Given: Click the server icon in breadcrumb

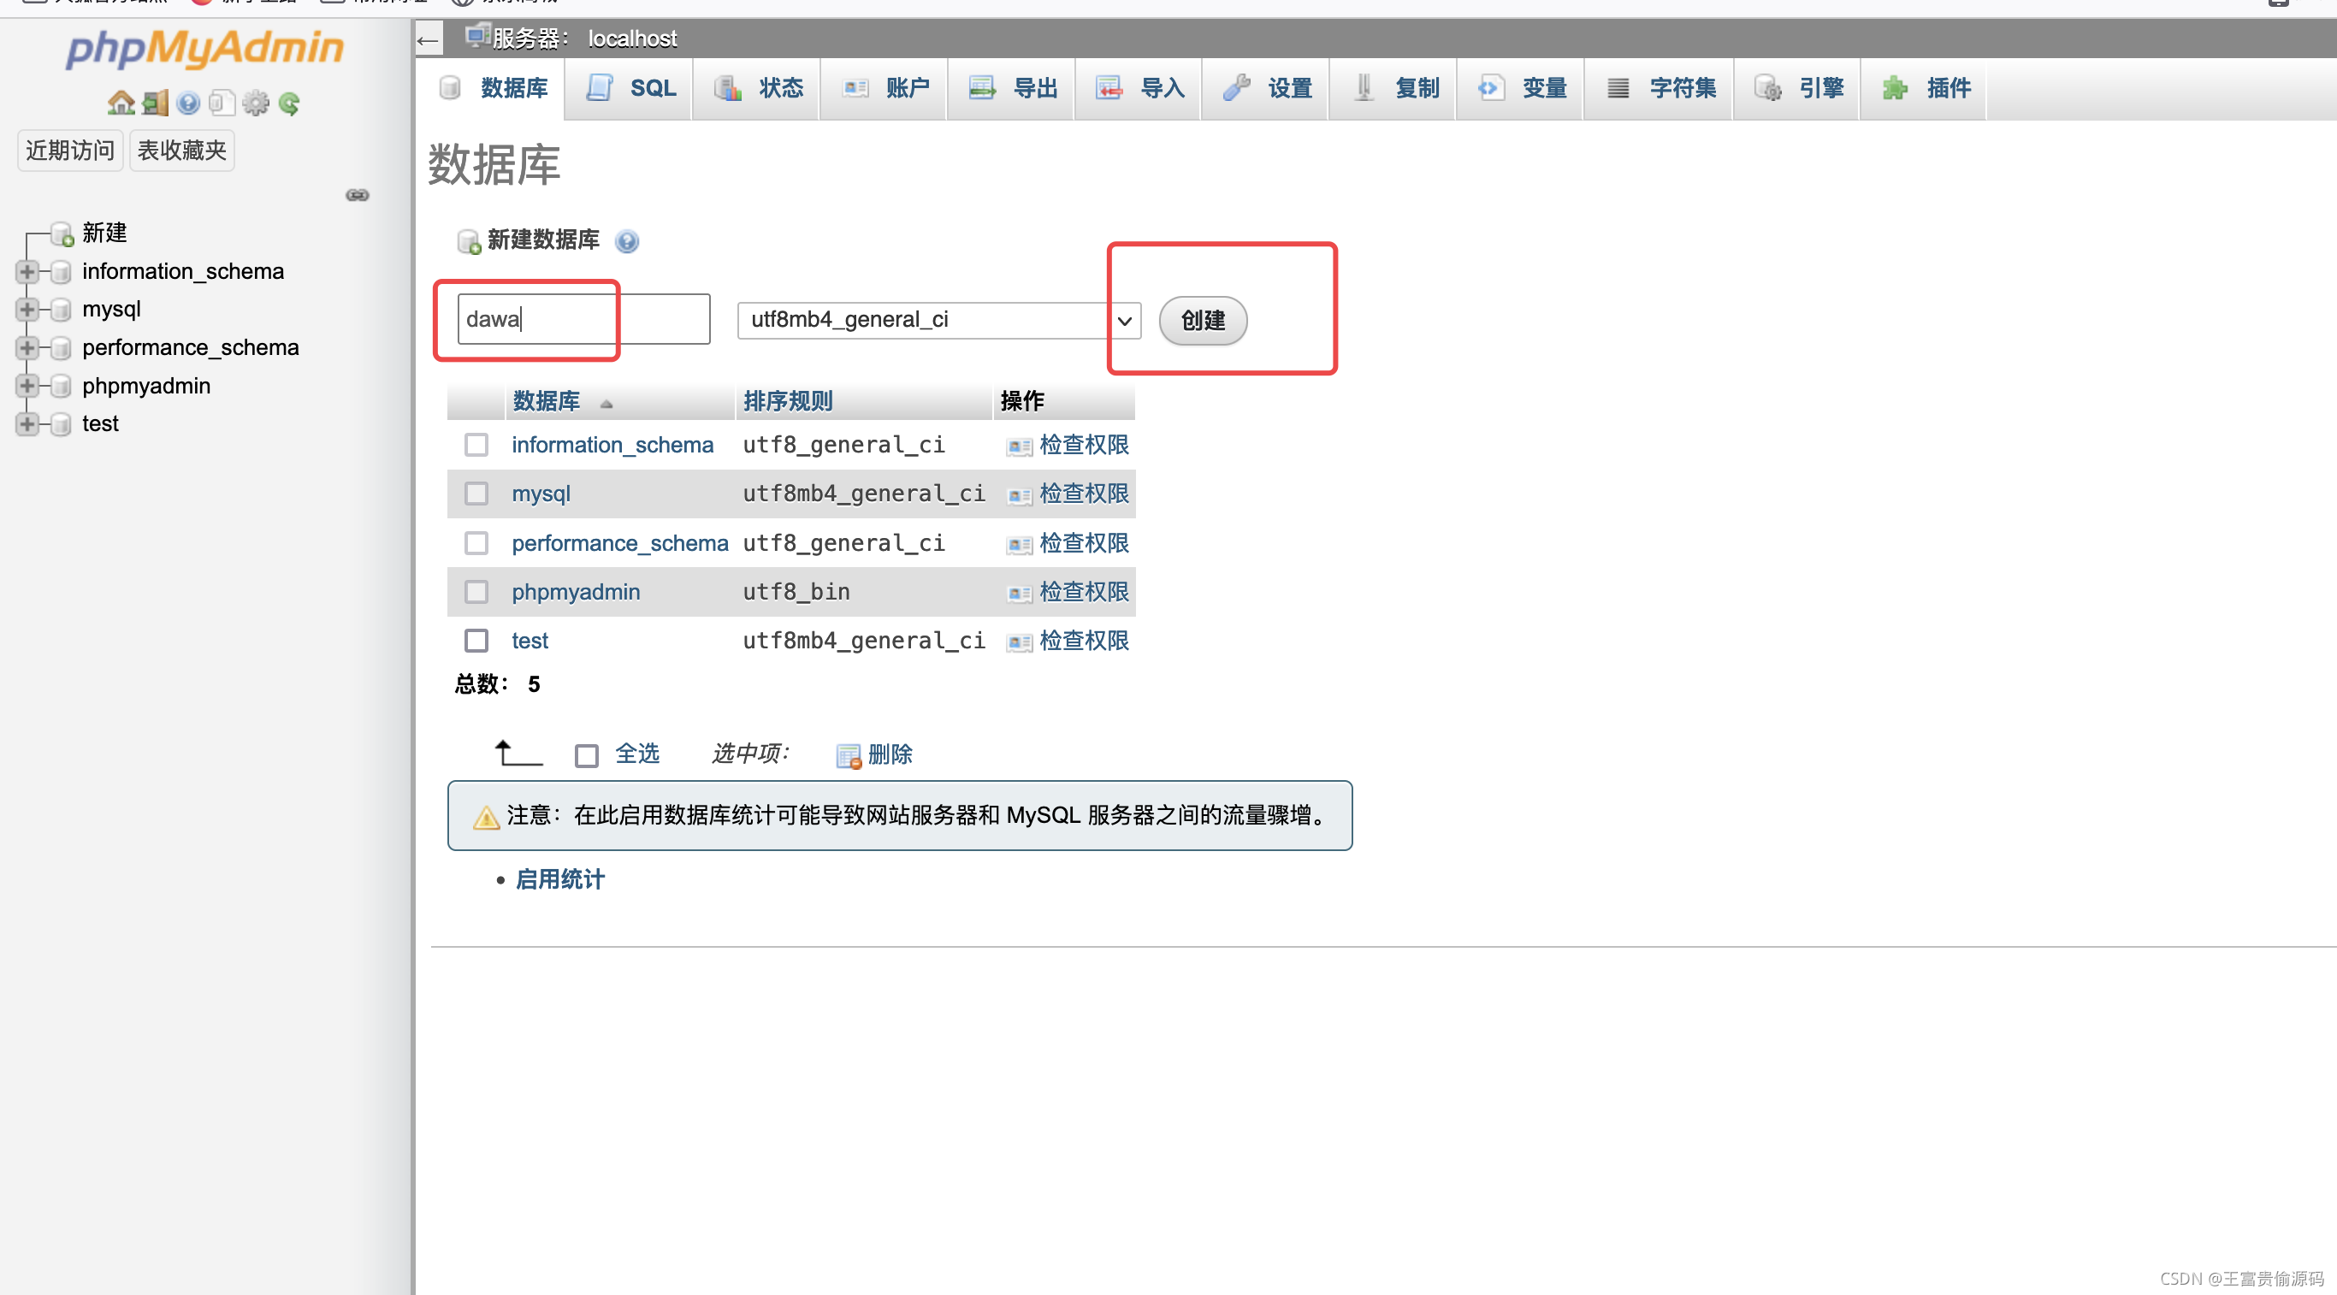Looking at the screenshot, I should point(476,37).
